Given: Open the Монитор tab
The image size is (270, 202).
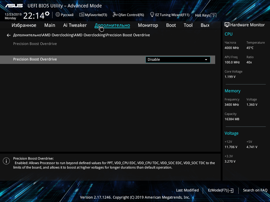Looking at the screenshot, I should pyautogui.click(x=148, y=25).
